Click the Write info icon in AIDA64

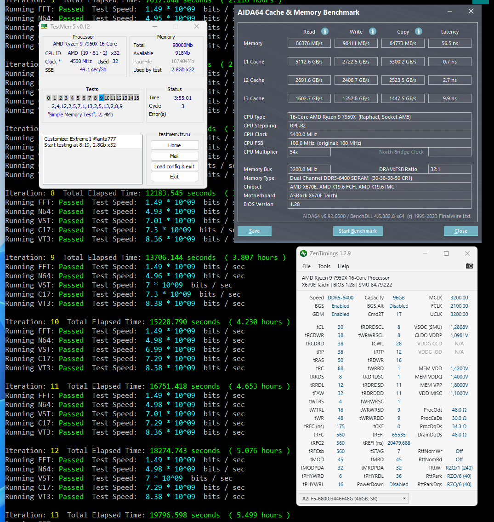tap(373, 31)
